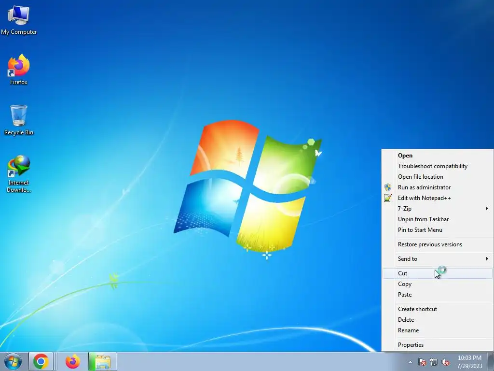The width and height of the screenshot is (494, 371).
Task: Choose Open in the context menu
Action: tap(438, 156)
